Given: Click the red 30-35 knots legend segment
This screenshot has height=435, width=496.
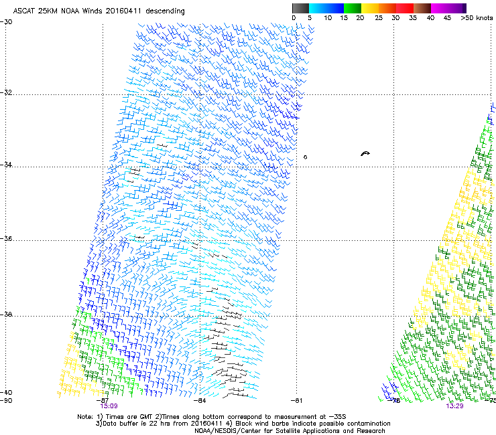Looking at the screenshot, I should point(405,8).
